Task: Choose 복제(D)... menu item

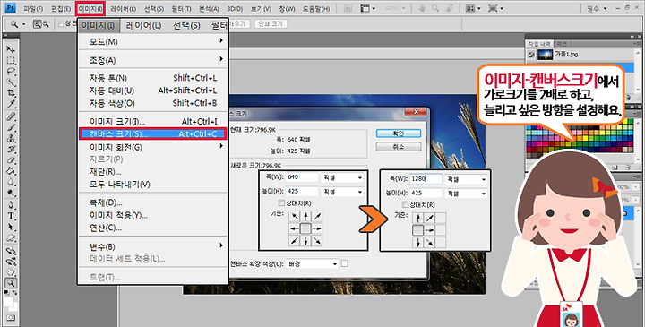Action: [x=152, y=202]
